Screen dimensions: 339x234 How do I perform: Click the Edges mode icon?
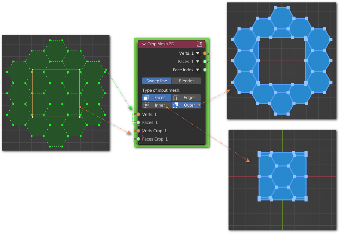(x=176, y=98)
